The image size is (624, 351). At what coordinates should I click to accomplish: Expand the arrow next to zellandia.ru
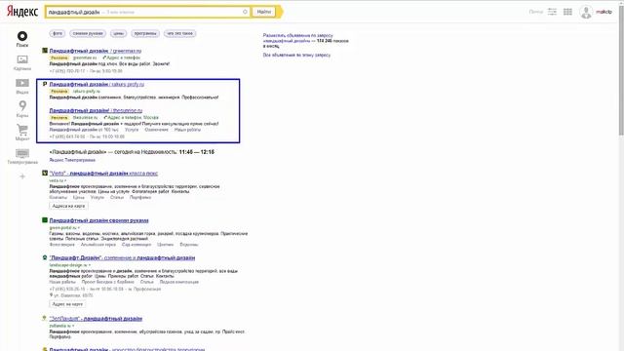coord(73,326)
